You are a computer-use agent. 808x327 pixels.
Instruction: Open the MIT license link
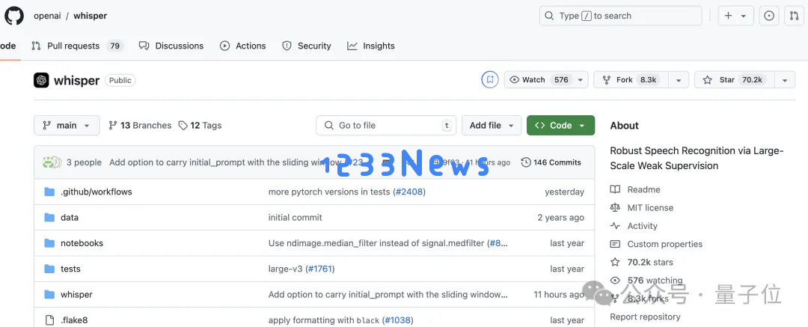click(650, 208)
